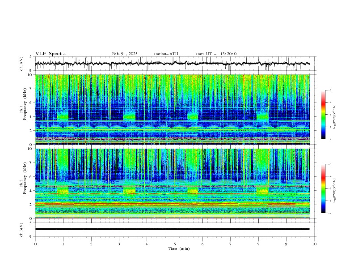Click the "start UT = 13:20:0" header text
This screenshot has width=354, height=274.
coord(216,54)
